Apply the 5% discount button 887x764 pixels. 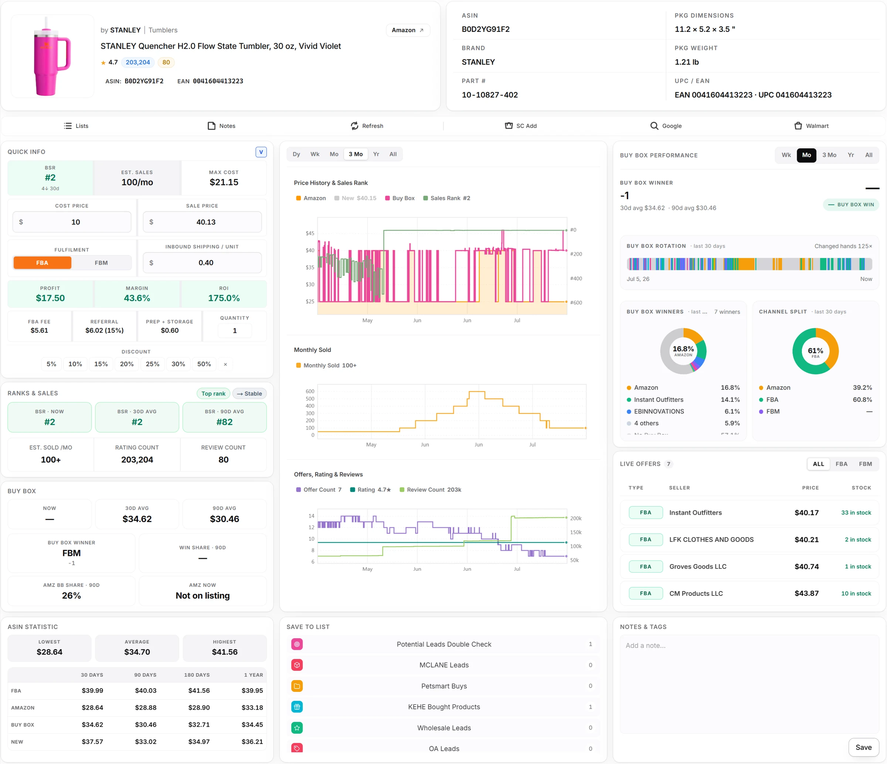51,364
